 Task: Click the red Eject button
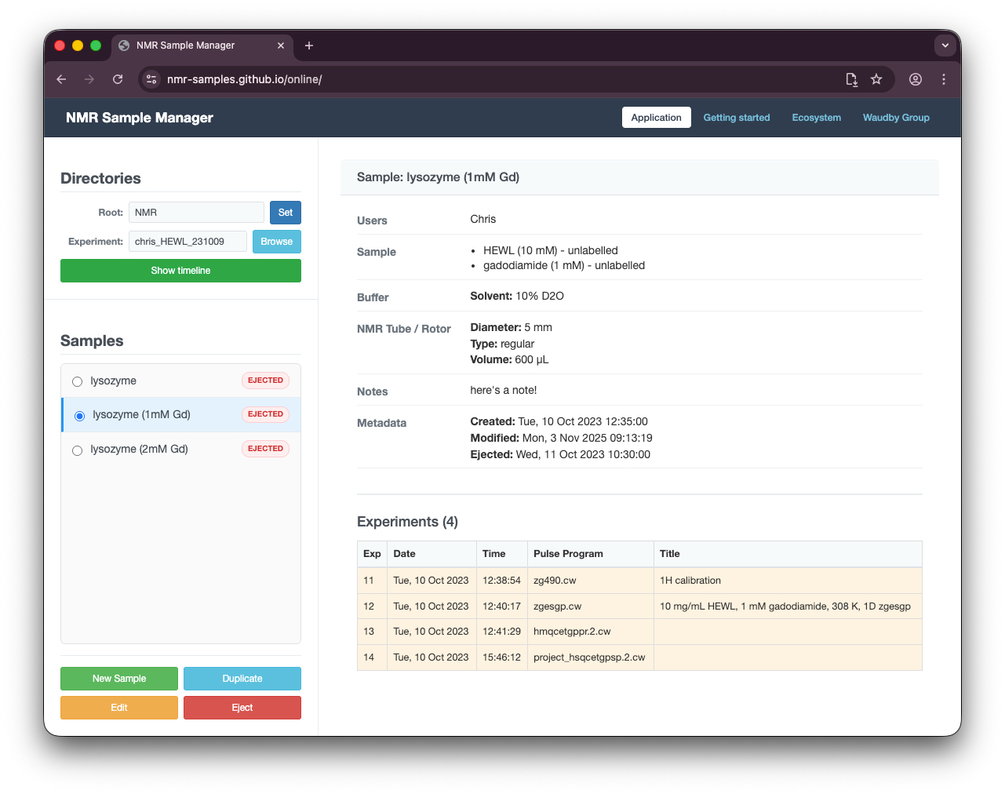click(242, 708)
